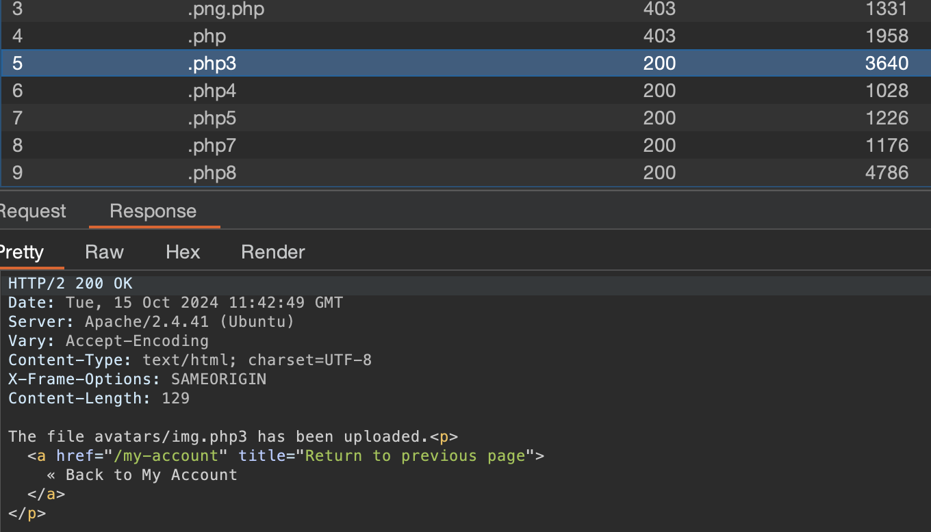Open the Response tab

pos(153,211)
